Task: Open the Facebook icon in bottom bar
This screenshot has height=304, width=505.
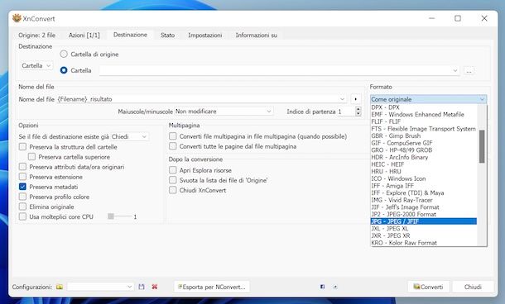Action: [322, 287]
